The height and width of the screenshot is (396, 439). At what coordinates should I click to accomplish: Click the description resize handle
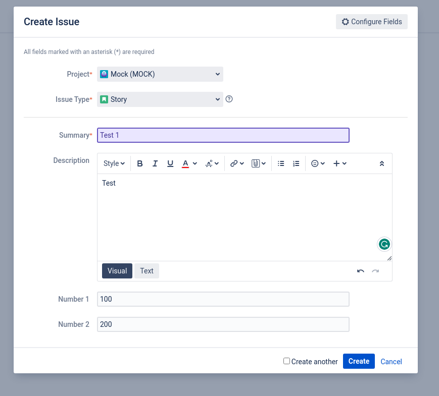tap(389, 258)
